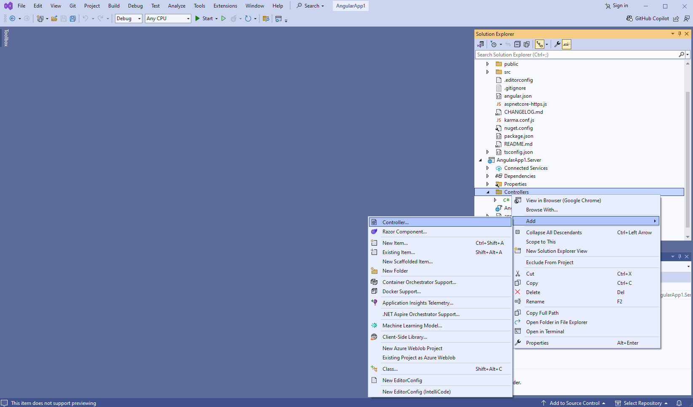Select Docker Support... menu entry
The image size is (693, 407).
[440, 292]
